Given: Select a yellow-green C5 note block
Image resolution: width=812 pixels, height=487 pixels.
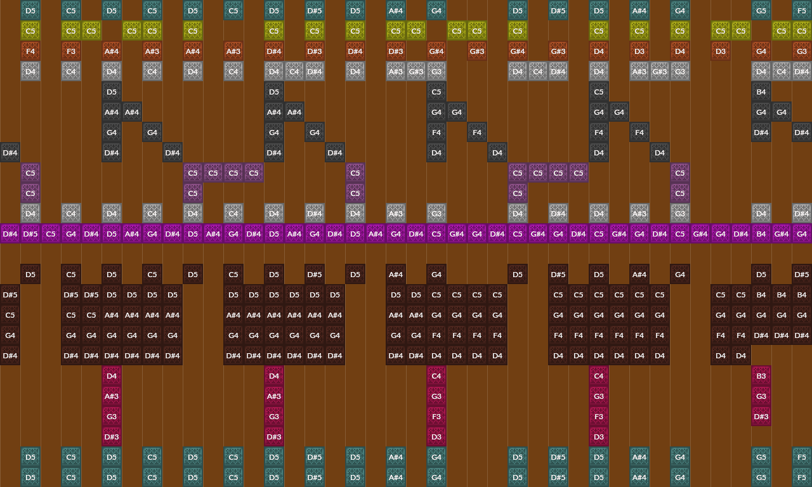Looking at the screenshot, I should click(x=30, y=30).
